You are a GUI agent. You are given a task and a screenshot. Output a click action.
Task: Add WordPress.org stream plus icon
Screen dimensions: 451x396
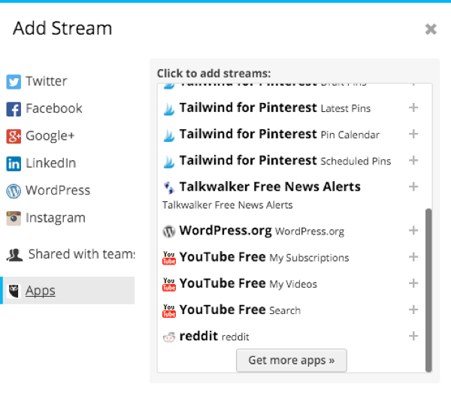413,231
